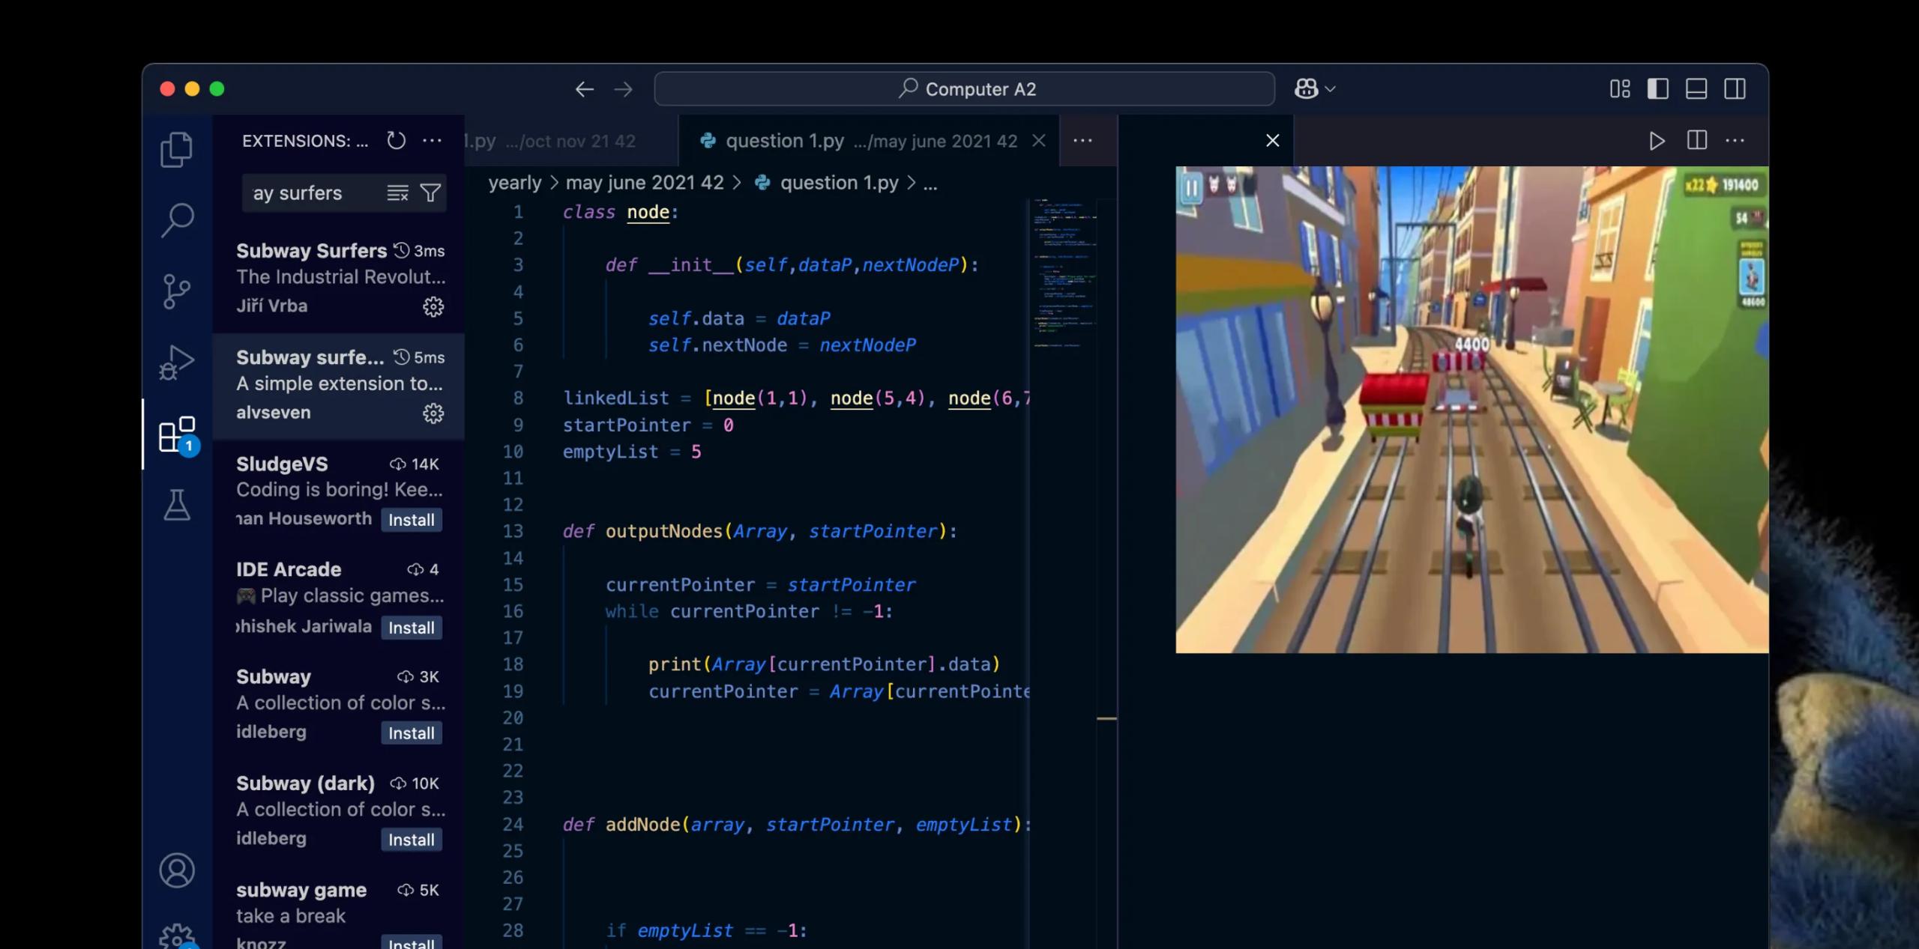The image size is (1919, 949).
Task: Open settings gear for Subway Surfers extension
Action: (x=435, y=306)
